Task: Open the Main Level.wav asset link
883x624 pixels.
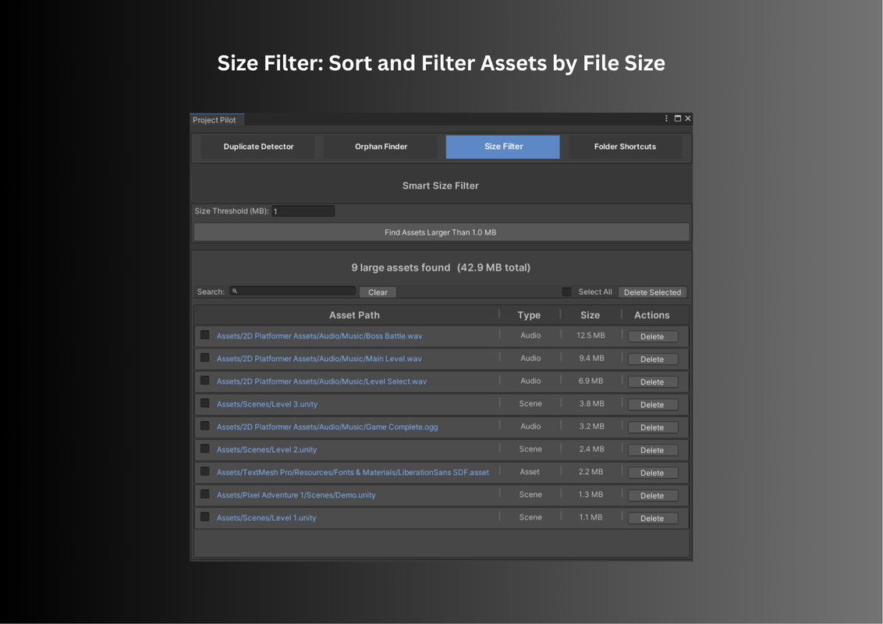Action: point(319,359)
